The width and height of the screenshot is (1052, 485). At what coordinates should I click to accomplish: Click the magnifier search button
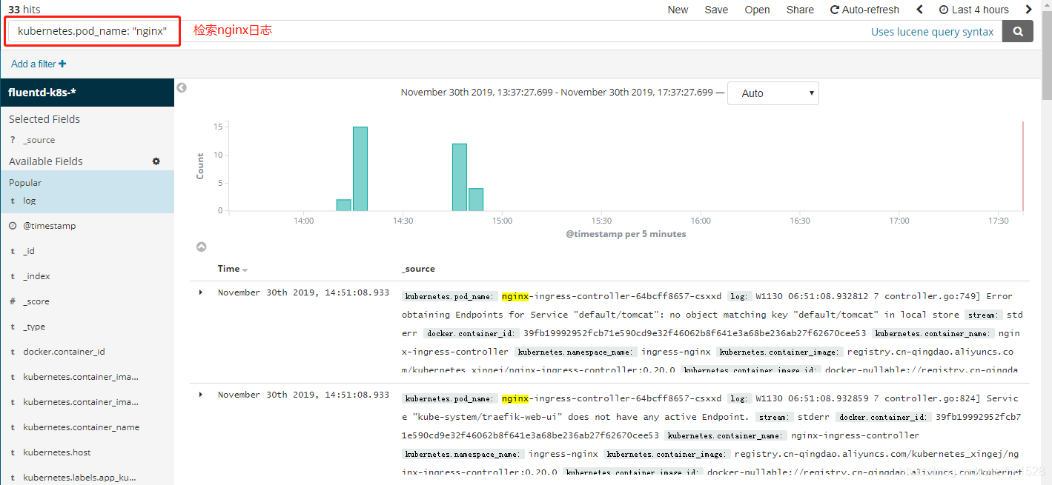[x=1017, y=31]
